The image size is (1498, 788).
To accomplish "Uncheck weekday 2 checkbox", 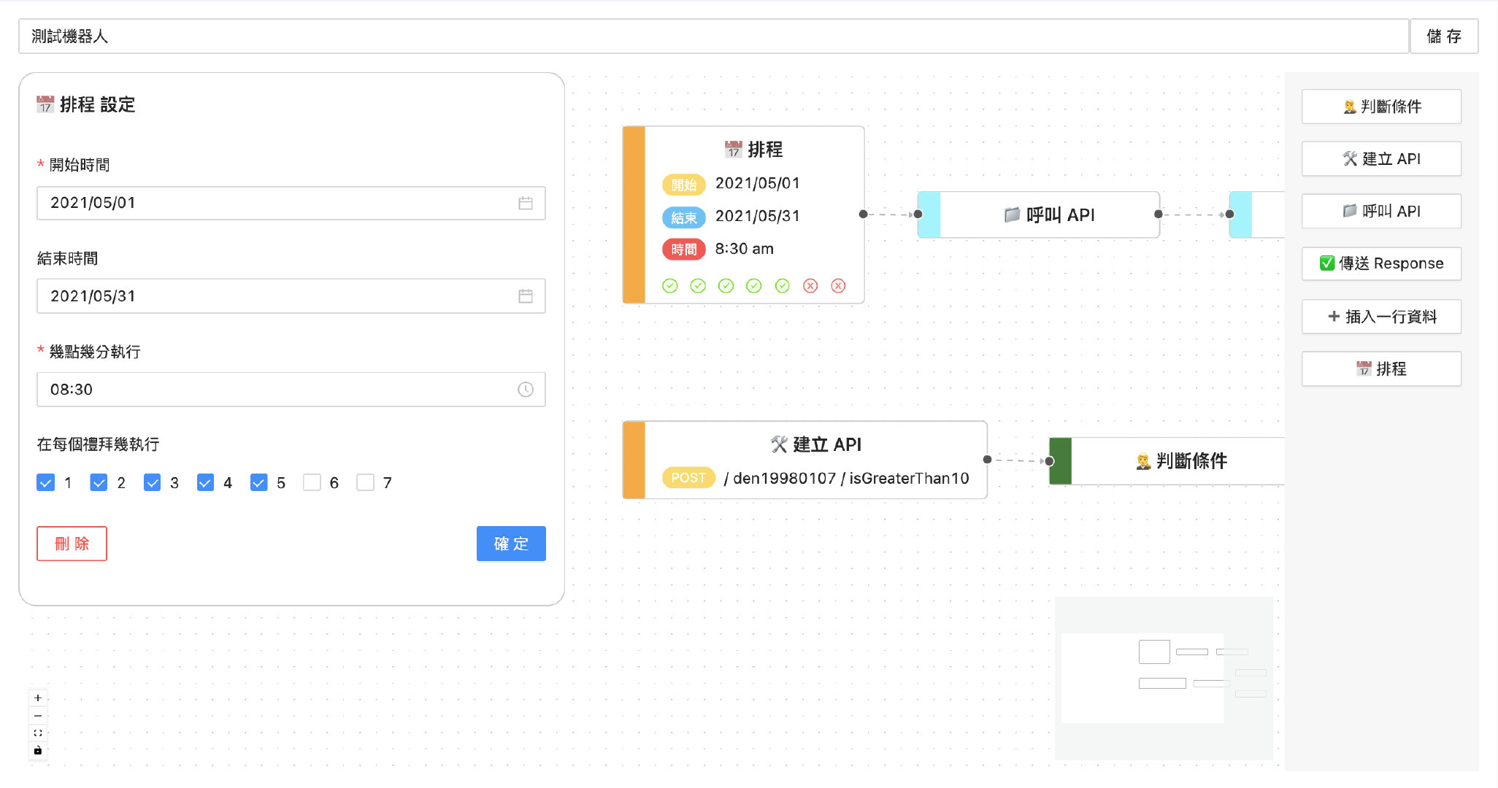I will (99, 483).
